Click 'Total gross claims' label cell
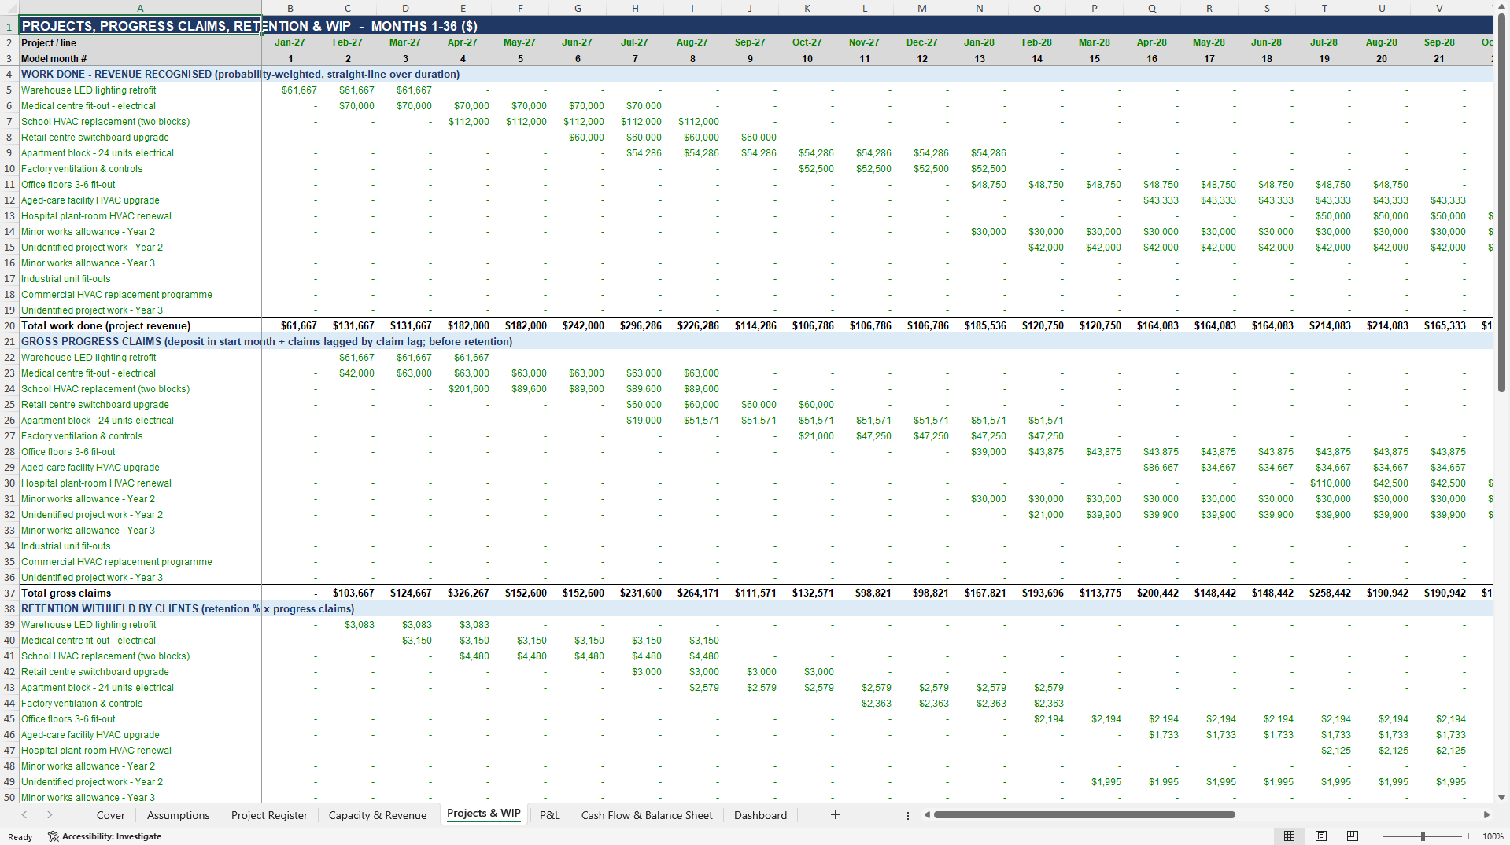The height and width of the screenshot is (845, 1510). coord(140,593)
